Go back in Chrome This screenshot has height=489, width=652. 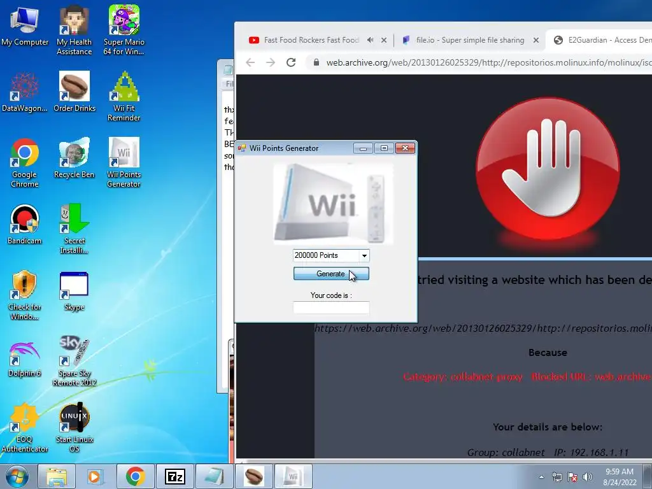click(x=250, y=62)
